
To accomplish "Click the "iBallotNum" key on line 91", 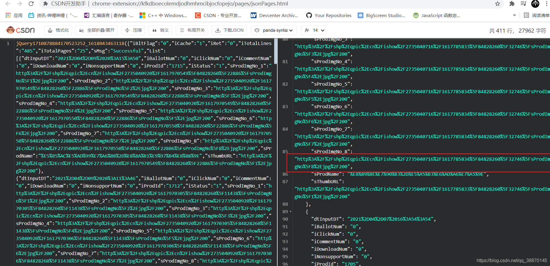I will (x=328, y=226).
